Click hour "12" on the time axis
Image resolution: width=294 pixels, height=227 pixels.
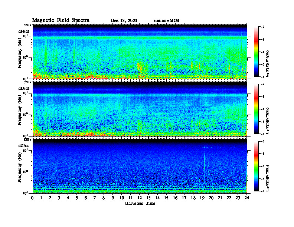click(140, 198)
